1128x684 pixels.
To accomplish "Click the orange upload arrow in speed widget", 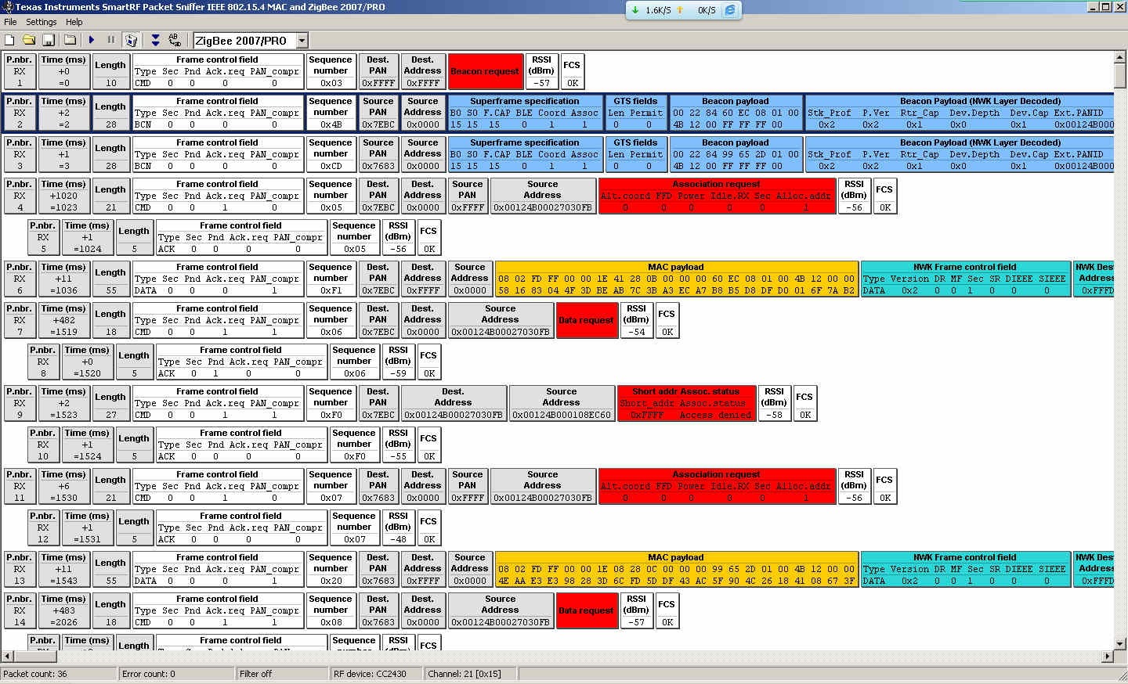I will click(x=680, y=10).
